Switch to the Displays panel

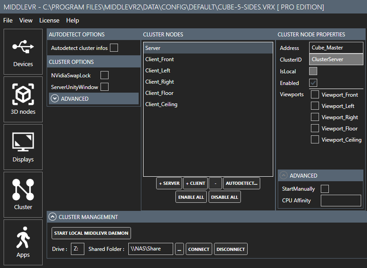(23, 147)
